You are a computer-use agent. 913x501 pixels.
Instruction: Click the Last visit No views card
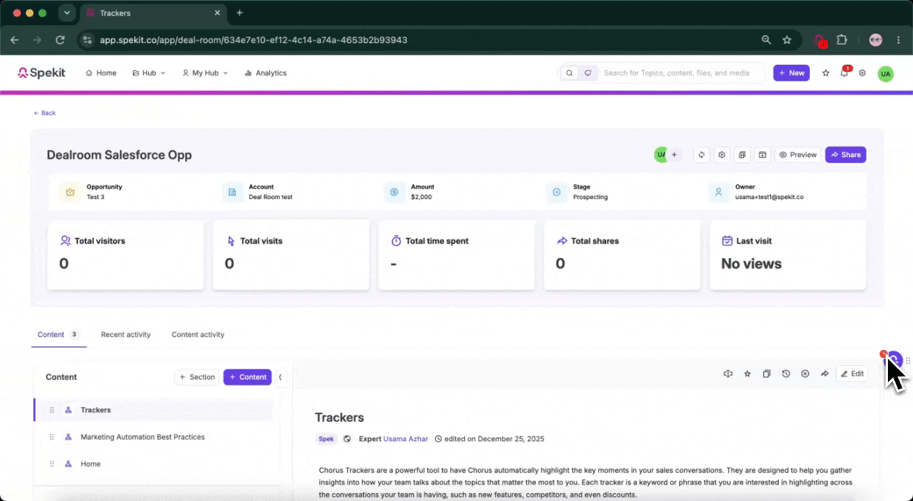[x=788, y=255]
